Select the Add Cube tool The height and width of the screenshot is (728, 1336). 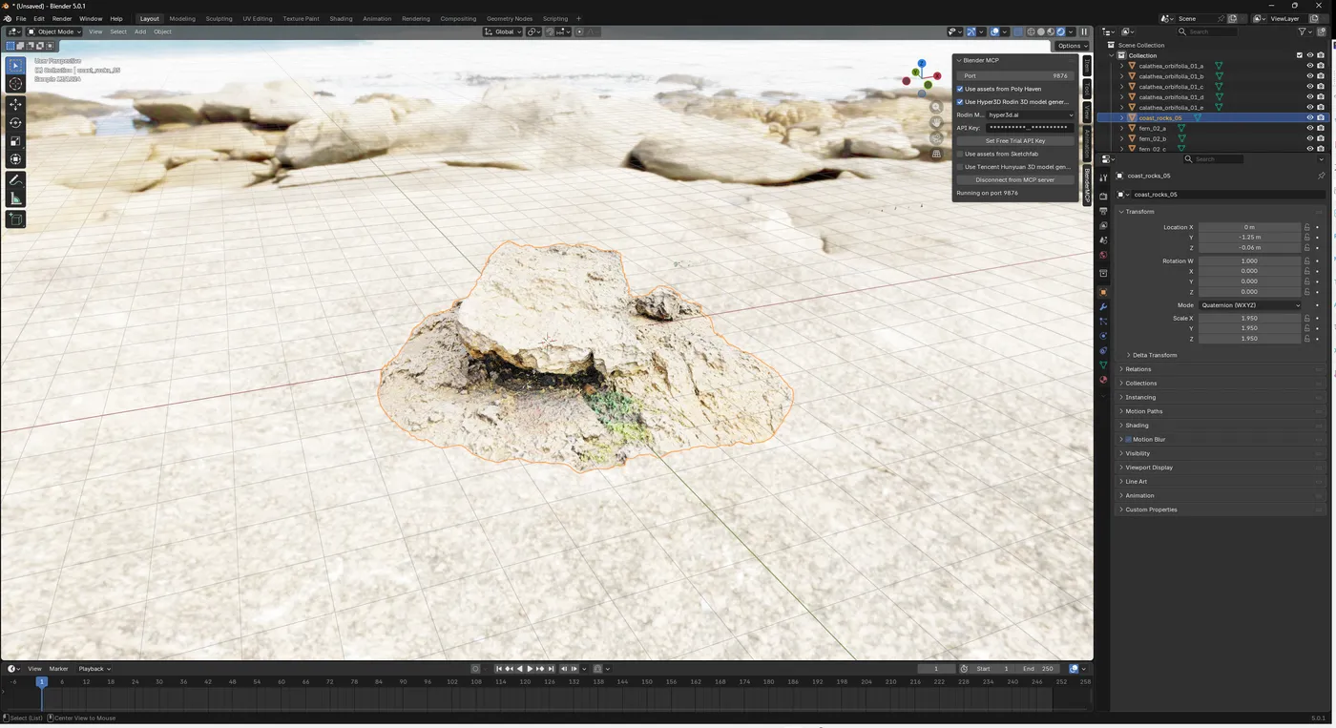pyautogui.click(x=15, y=219)
